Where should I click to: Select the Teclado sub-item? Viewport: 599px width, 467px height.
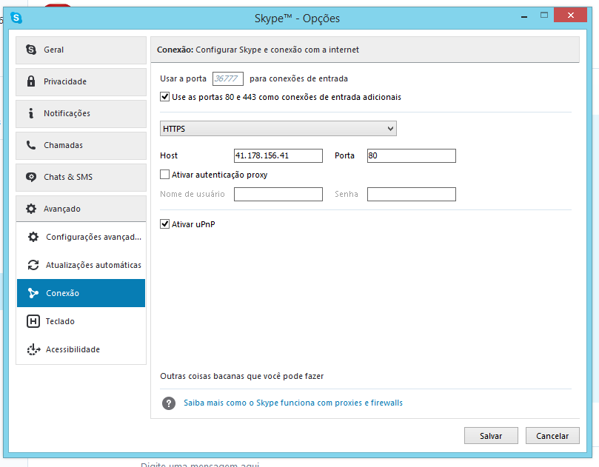click(x=81, y=321)
